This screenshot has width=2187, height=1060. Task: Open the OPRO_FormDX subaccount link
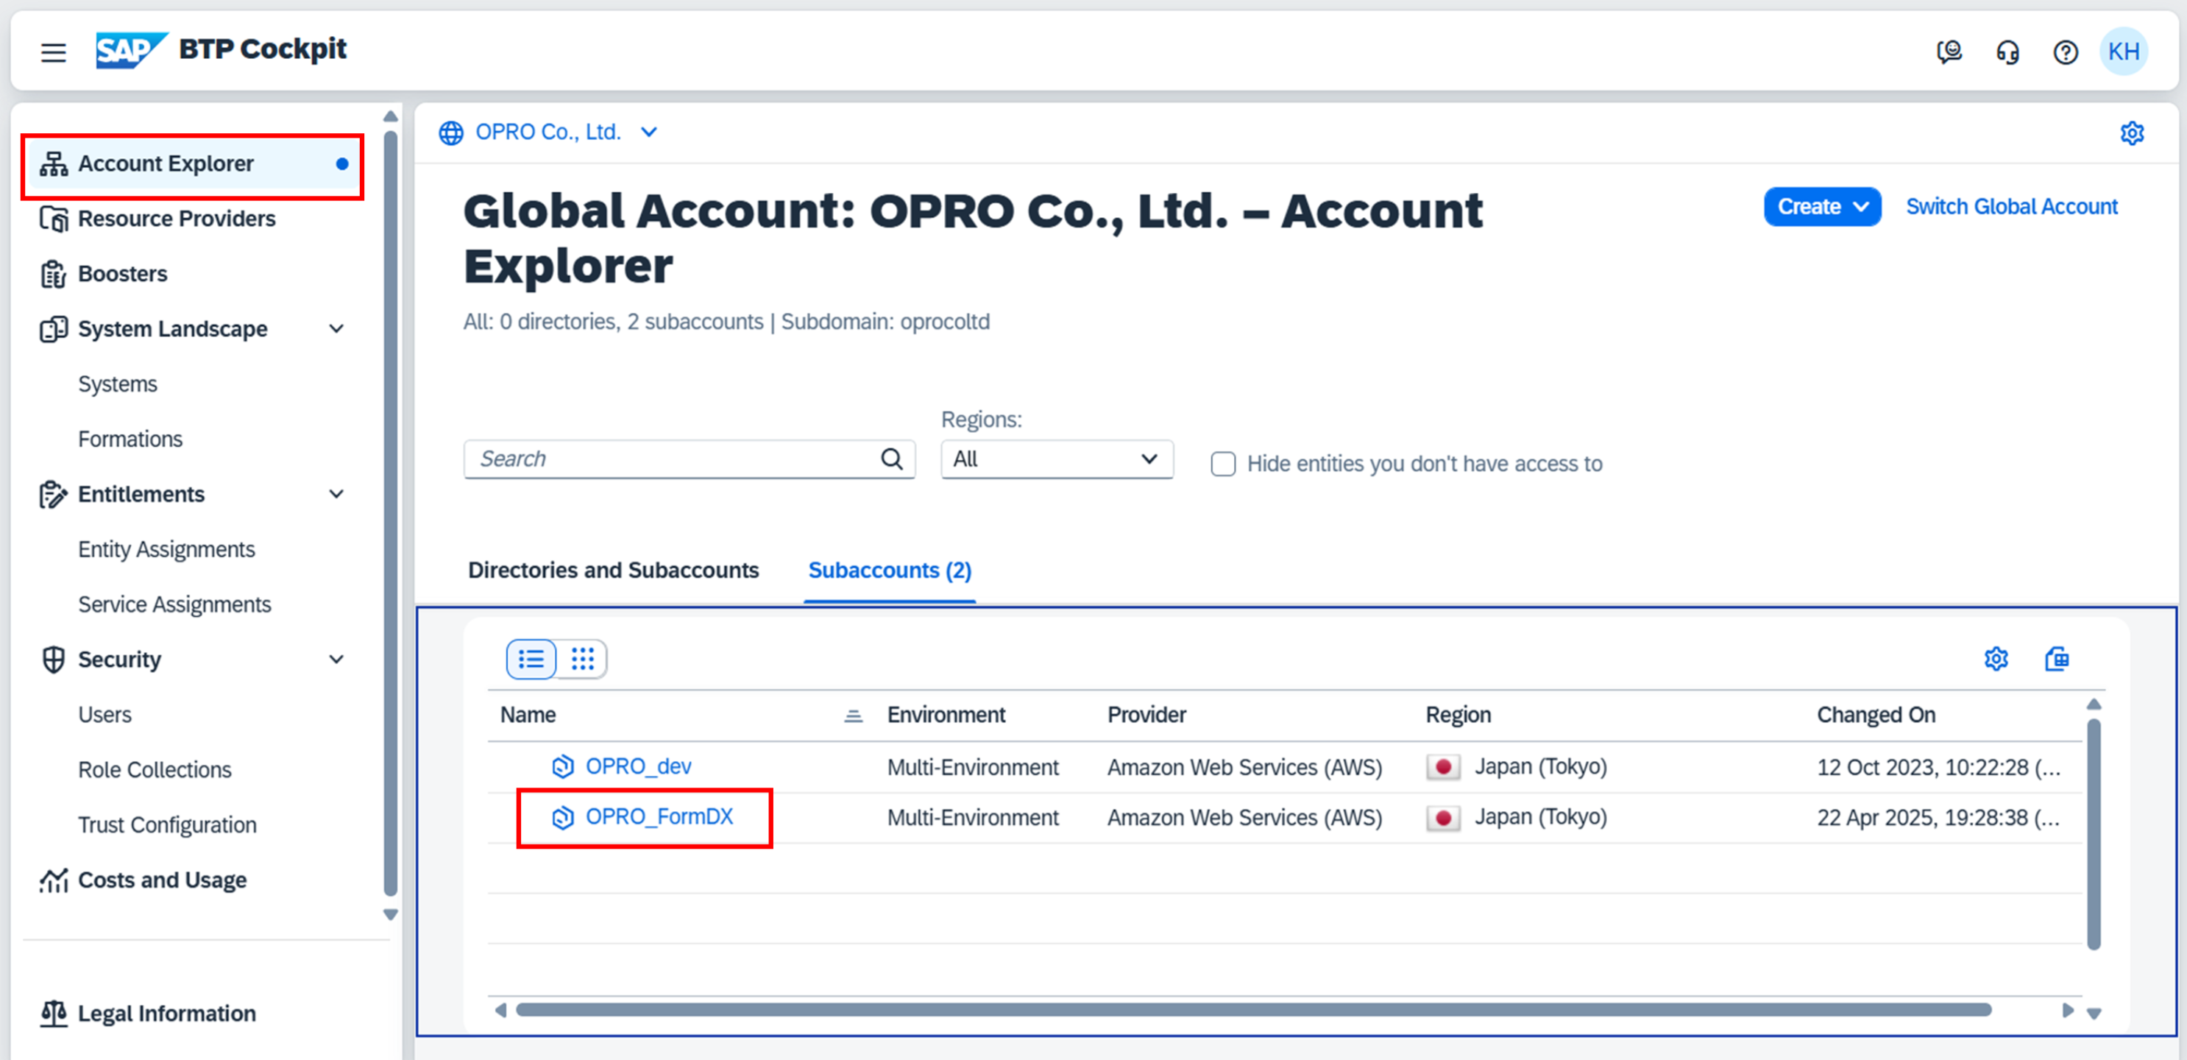(x=659, y=816)
